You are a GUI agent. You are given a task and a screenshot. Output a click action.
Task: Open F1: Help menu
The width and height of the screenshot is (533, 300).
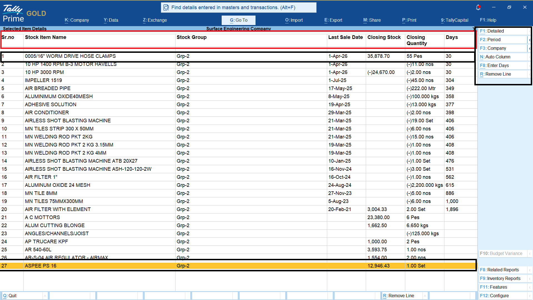(488, 20)
